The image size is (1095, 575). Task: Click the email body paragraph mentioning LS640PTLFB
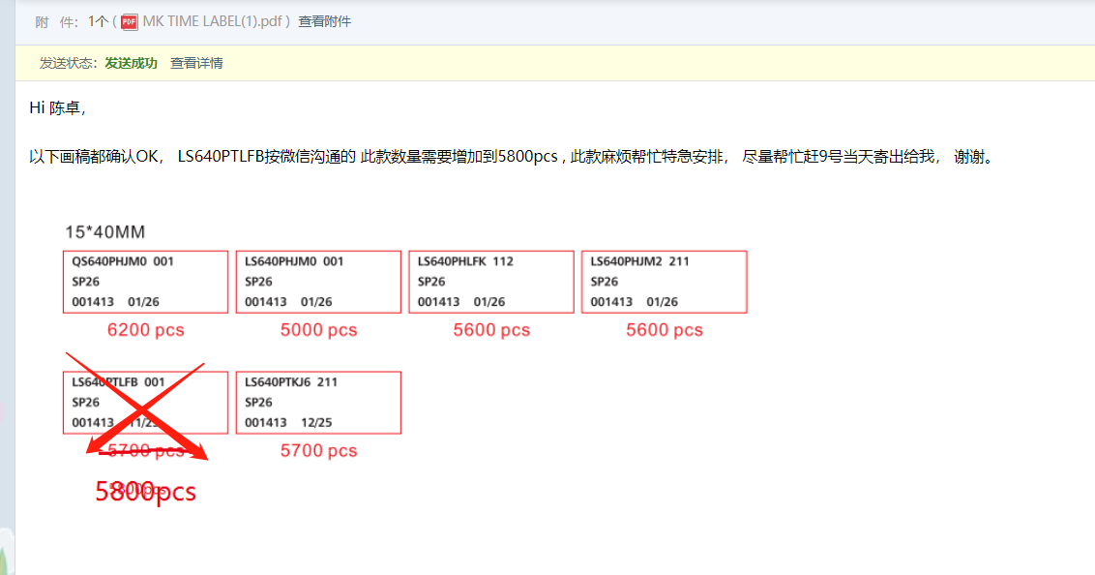pos(513,157)
